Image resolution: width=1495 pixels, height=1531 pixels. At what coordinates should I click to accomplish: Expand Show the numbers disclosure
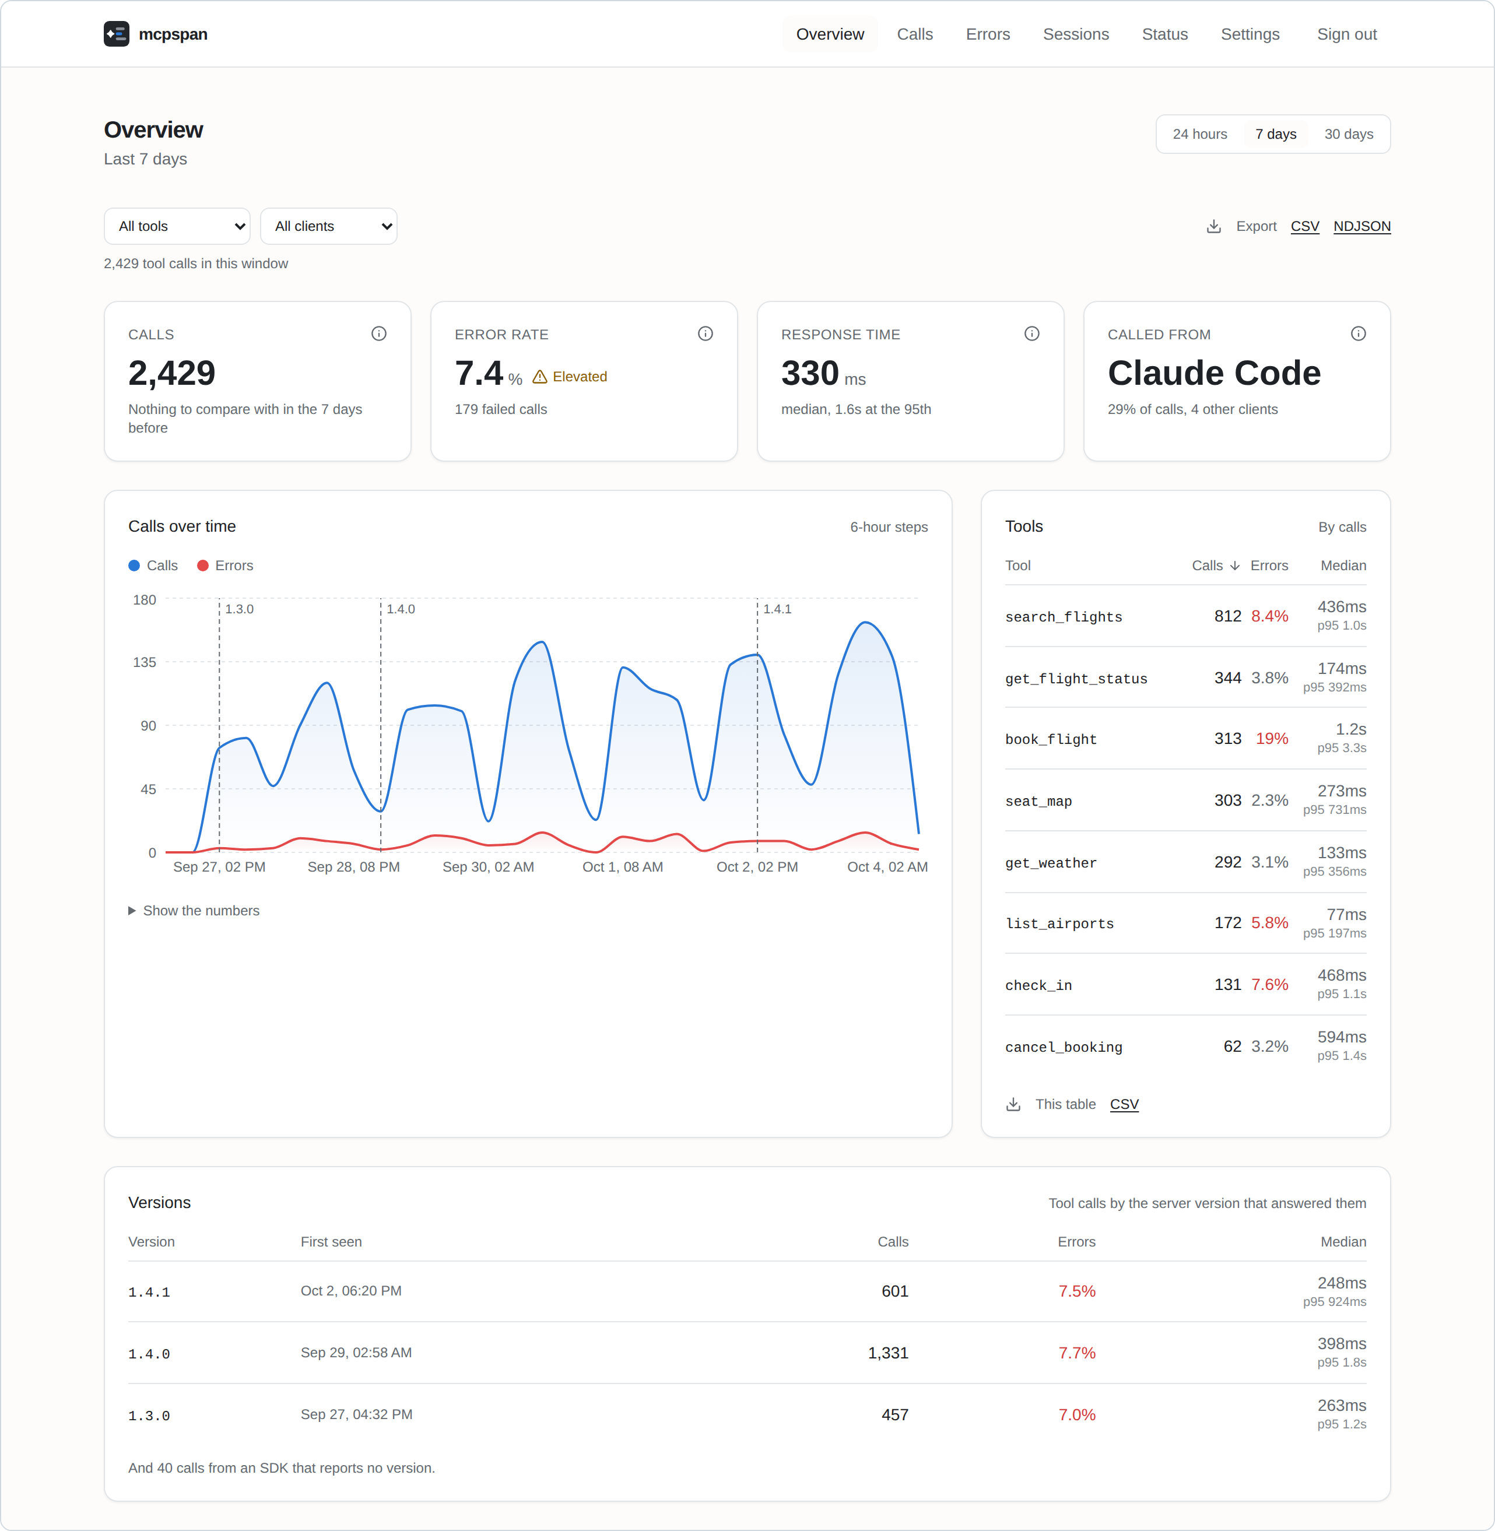(194, 911)
